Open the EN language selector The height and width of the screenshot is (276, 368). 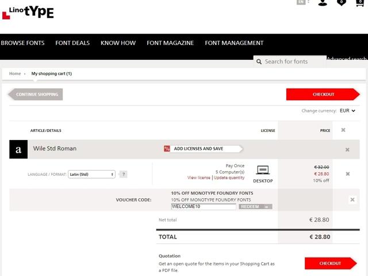click(x=301, y=2)
